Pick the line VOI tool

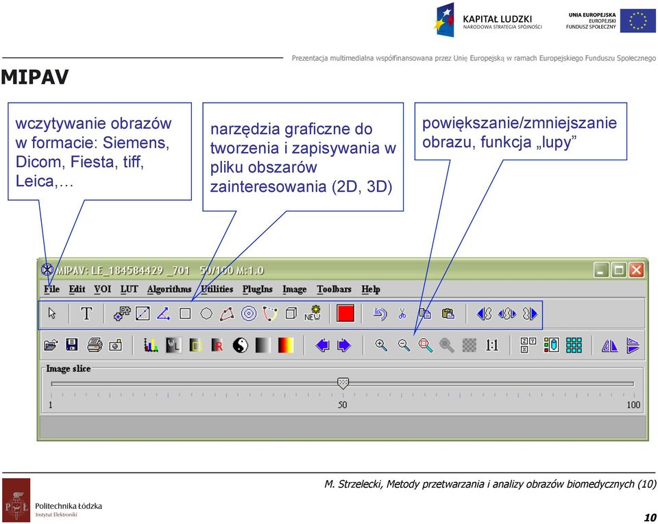tap(143, 314)
